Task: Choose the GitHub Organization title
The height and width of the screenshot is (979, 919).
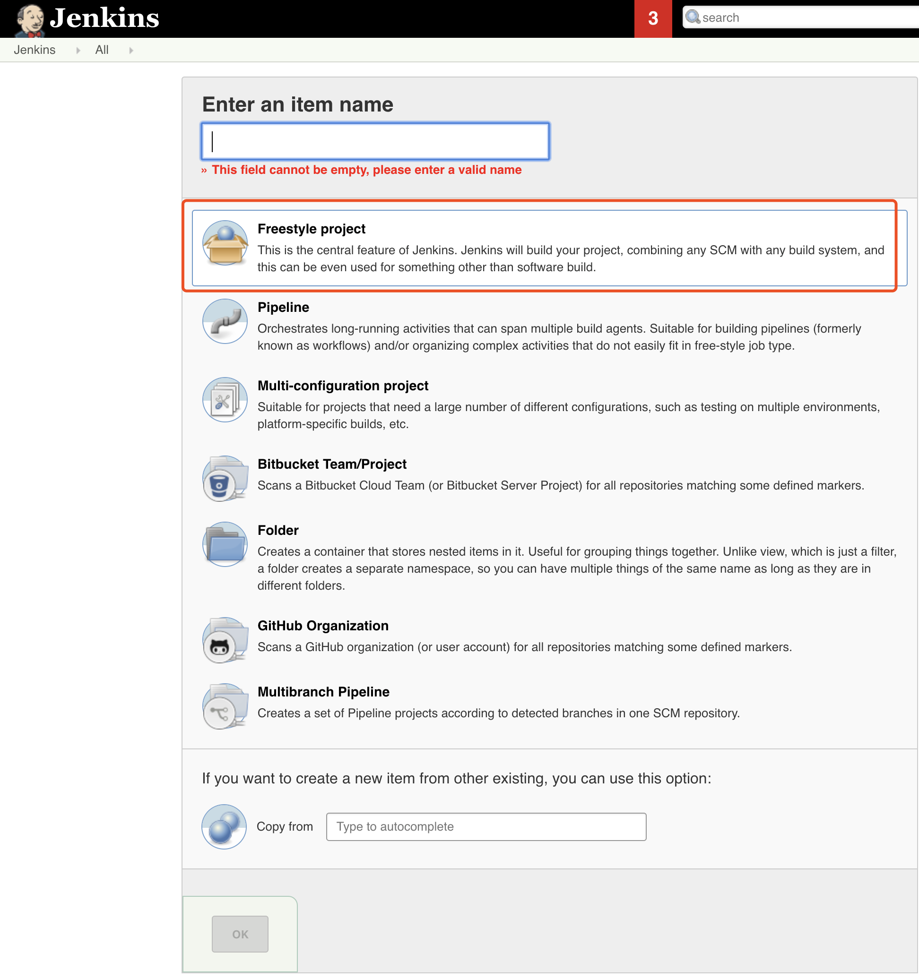Action: point(323,626)
